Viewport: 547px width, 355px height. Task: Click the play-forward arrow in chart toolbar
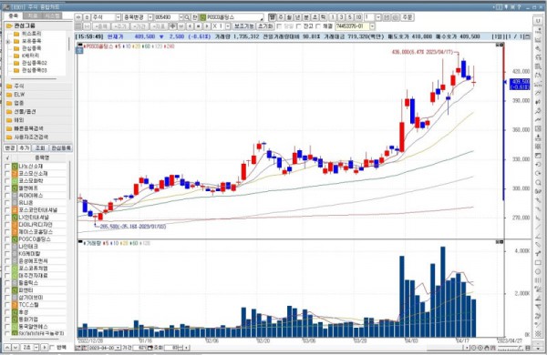point(207,26)
